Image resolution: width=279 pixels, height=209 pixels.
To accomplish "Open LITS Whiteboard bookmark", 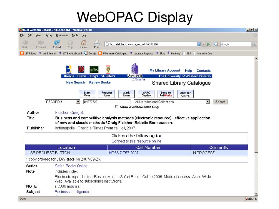I will tap(70, 53).
